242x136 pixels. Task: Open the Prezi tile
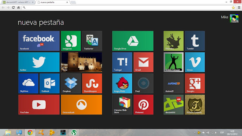click(144, 83)
